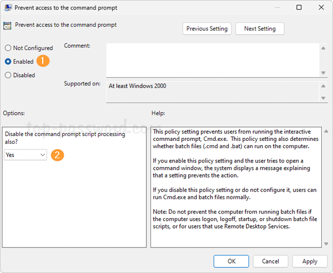Choose the Enabled radio button
This screenshot has height=273, width=333.
[8, 62]
